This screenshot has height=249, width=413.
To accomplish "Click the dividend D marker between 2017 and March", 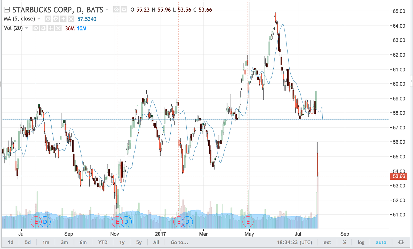I will [x=187, y=222].
